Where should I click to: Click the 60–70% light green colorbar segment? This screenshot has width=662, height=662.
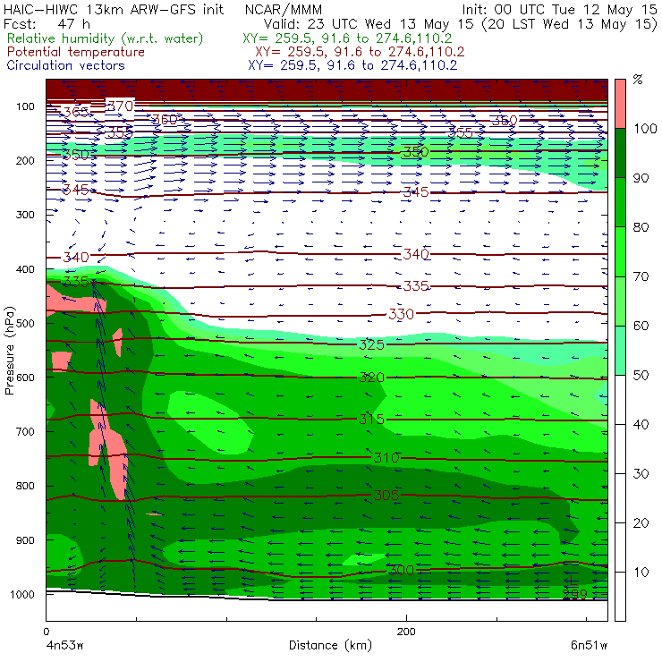click(620, 301)
